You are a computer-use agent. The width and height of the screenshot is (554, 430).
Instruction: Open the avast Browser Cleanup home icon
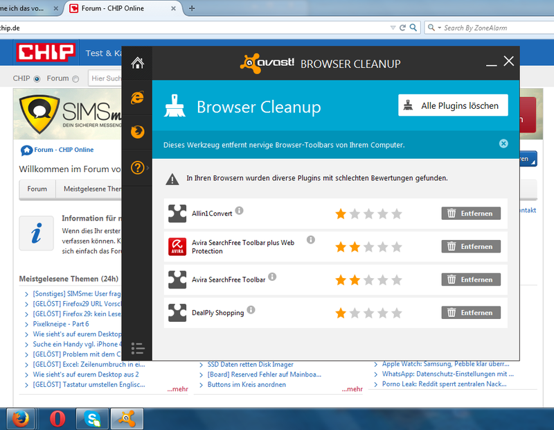(x=137, y=63)
